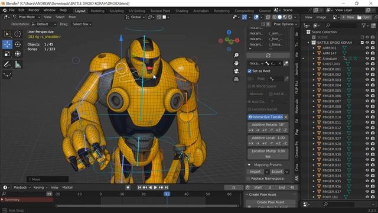This screenshot has width=378, height=213.
Task: Toggle visibility eye for FINGER.001
Action: click(367, 69)
